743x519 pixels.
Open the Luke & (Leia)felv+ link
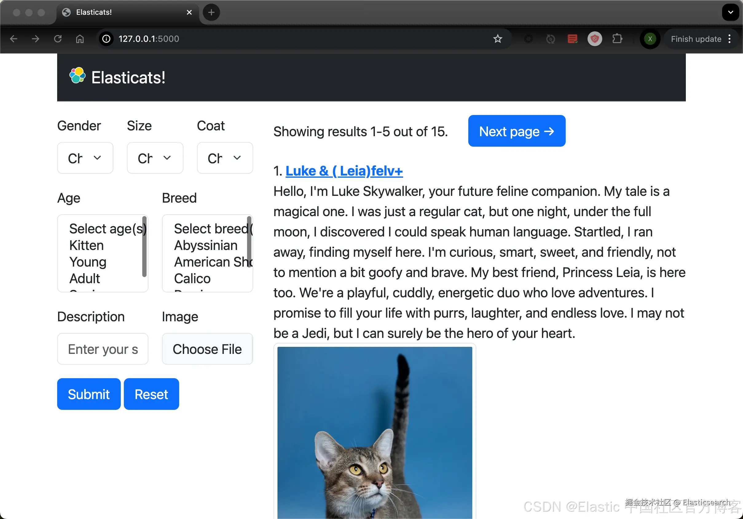click(344, 171)
